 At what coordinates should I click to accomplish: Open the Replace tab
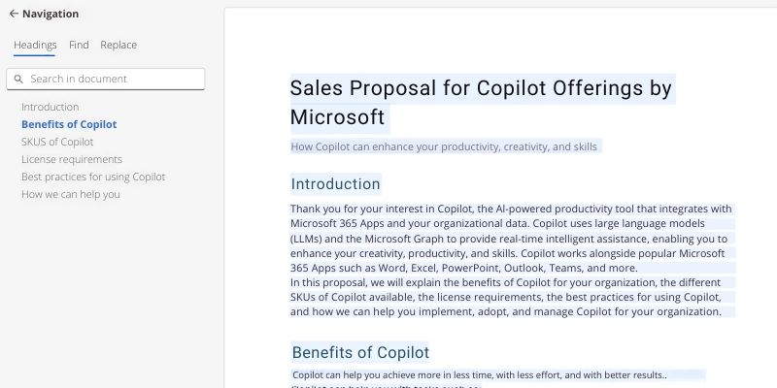point(118,45)
